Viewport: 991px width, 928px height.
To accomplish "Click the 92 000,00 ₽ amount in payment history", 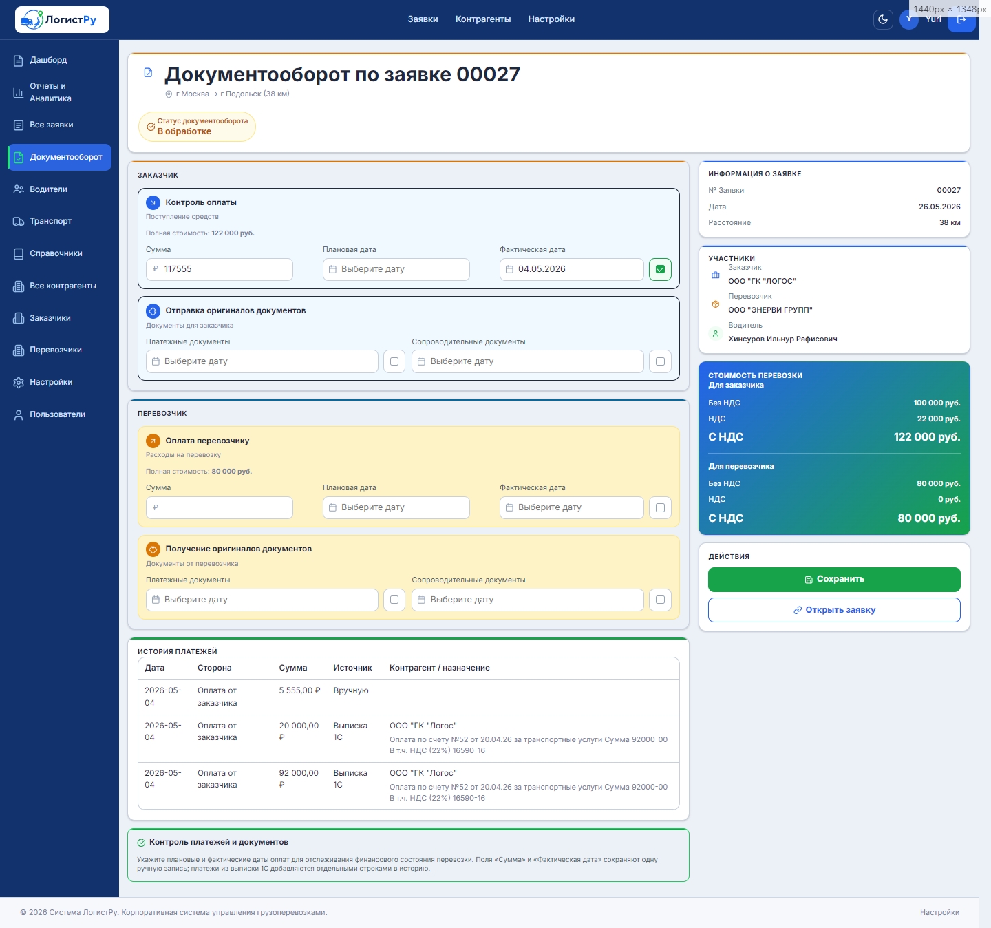I will coord(299,779).
